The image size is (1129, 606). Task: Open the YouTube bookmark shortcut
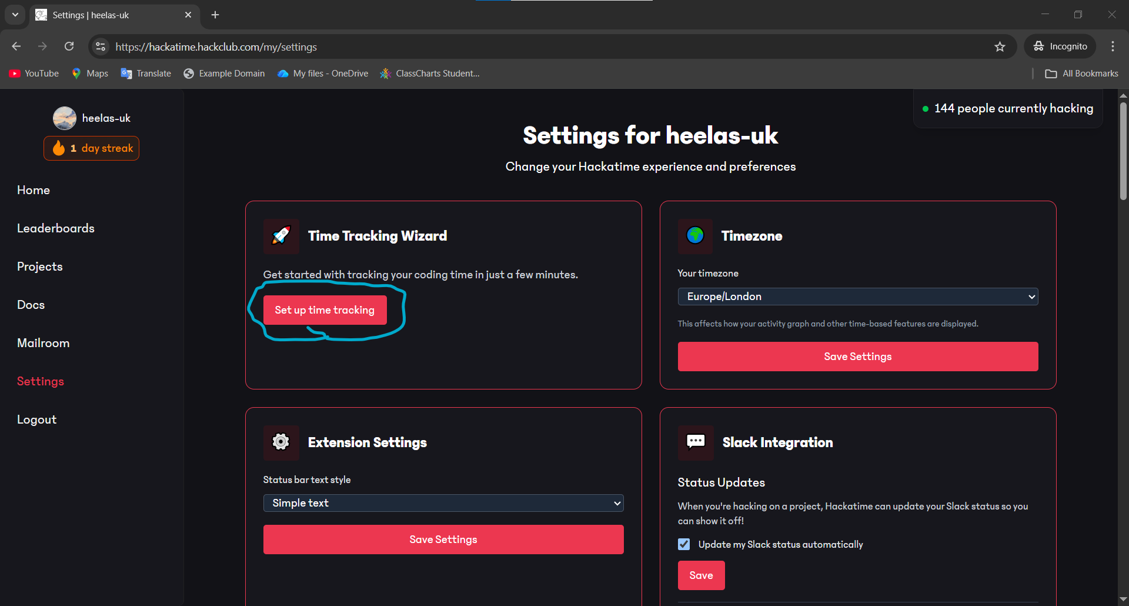click(x=34, y=73)
